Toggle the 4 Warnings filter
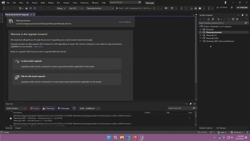This screenshot has width=250, height=141. [48, 108]
